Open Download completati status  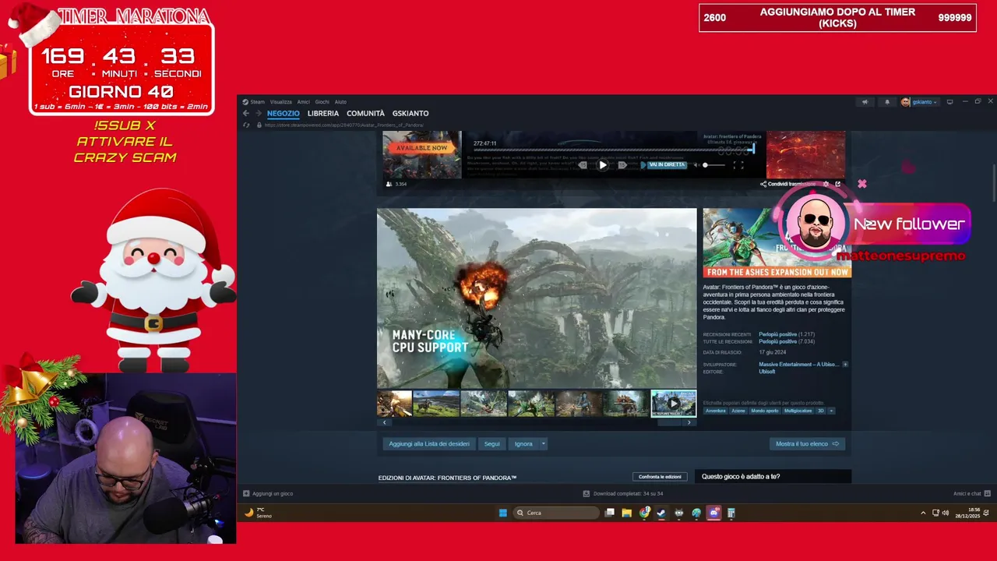tap(623, 493)
